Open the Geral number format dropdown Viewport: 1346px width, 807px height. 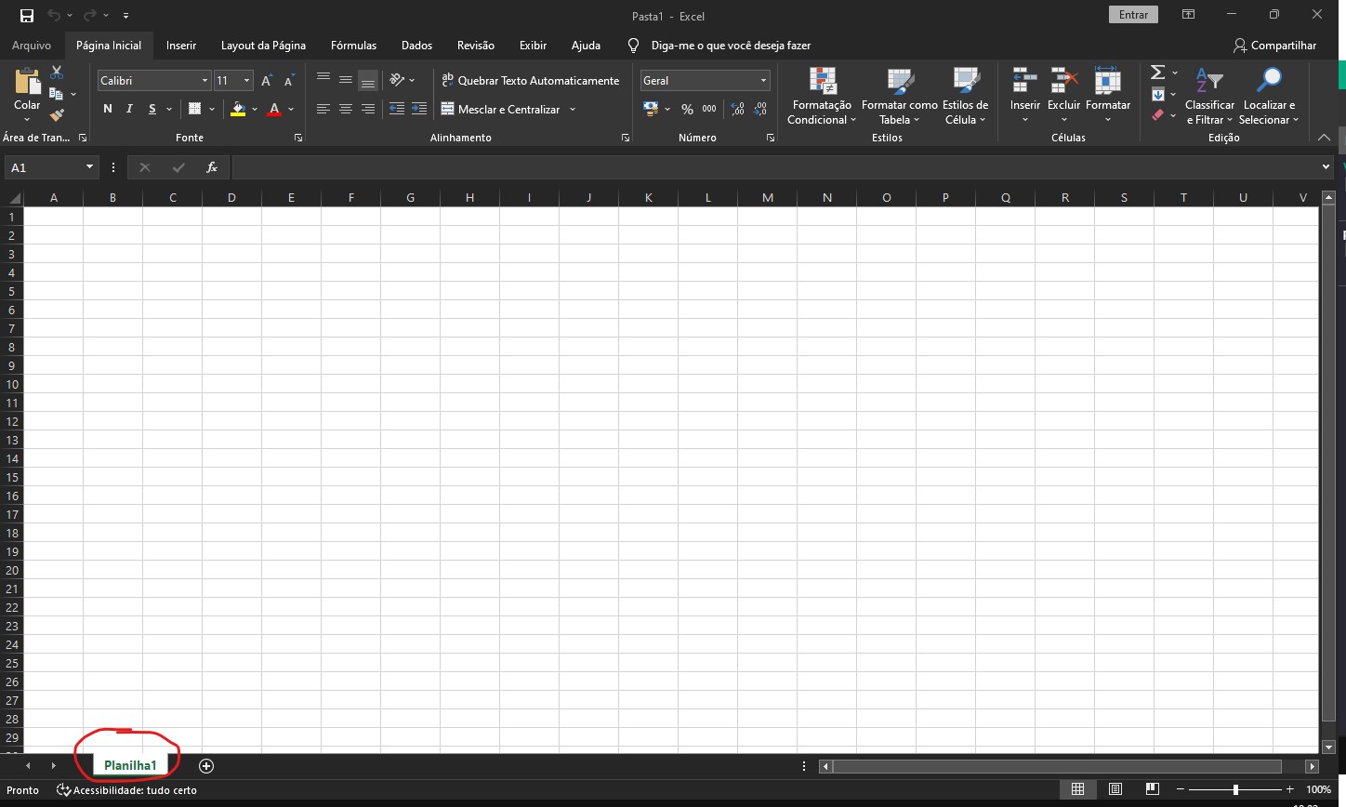(763, 81)
